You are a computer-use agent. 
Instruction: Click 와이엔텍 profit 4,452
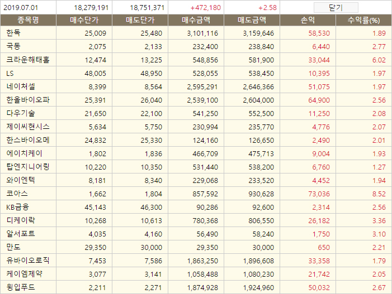pyautogui.click(x=321, y=181)
